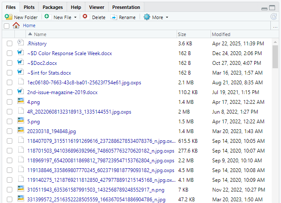Screen dimensions: 281x203
Task: Click the image icon next to 4.png
Action: (21, 101)
